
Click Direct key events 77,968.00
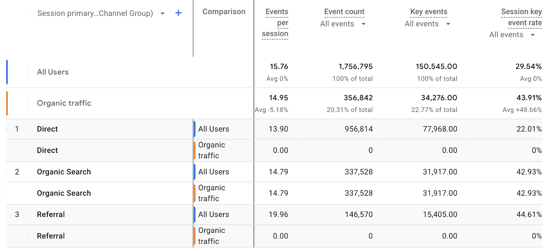[440, 129]
